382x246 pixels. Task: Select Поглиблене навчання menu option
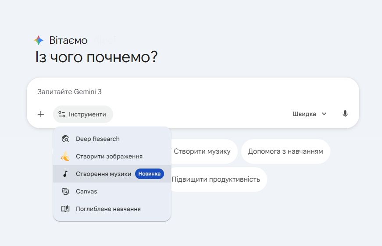pyautogui.click(x=108, y=209)
